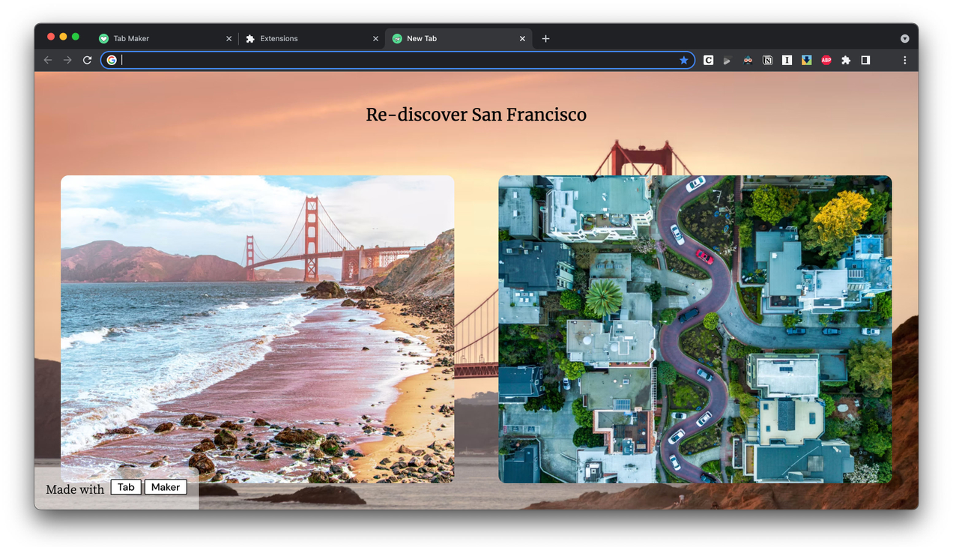
Task: Click the Maker button in footer
Action: click(x=166, y=487)
